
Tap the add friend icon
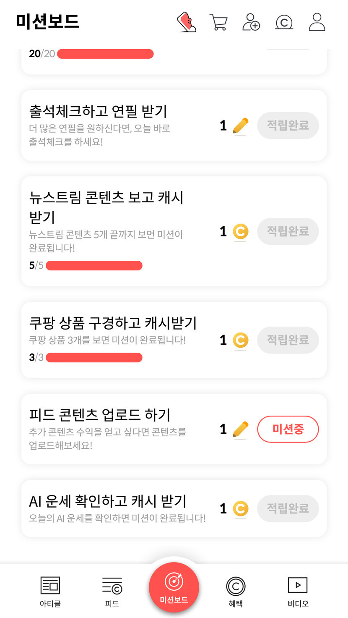[x=251, y=22]
